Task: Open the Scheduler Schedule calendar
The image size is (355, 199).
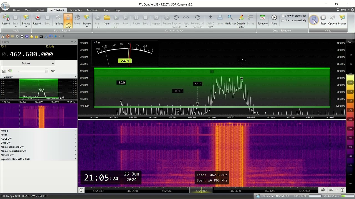Action: (262, 20)
